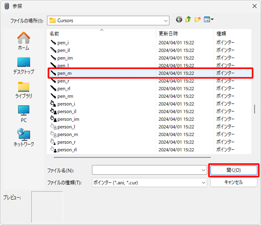
Task: Click the 開く(O) button
Action: pos(234,170)
